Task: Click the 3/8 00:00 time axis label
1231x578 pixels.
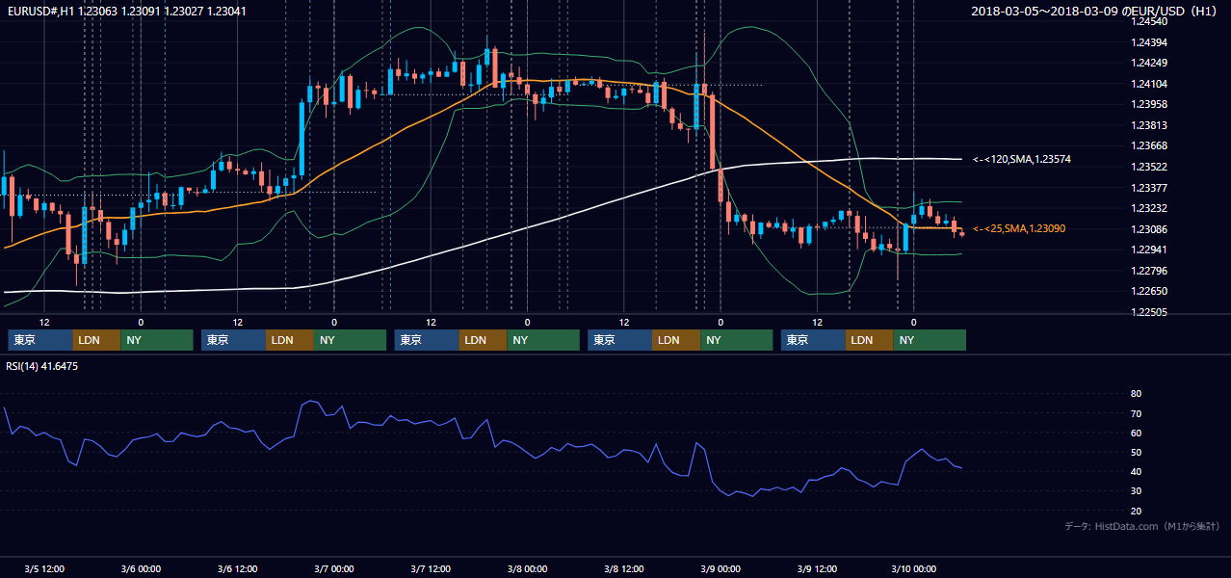Action: (x=527, y=568)
